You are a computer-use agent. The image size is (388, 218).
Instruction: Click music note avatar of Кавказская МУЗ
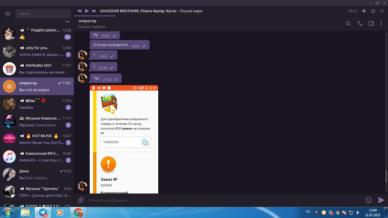pos(9,157)
